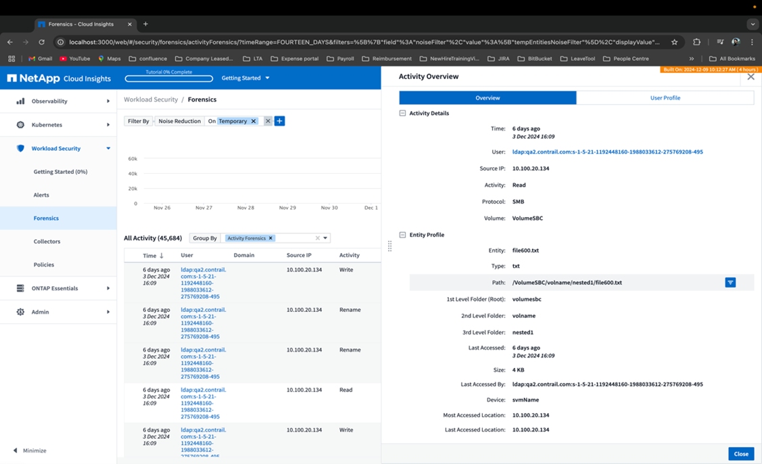762x464 pixels.
Task: Switch to the User Profile tab
Action: coord(665,97)
